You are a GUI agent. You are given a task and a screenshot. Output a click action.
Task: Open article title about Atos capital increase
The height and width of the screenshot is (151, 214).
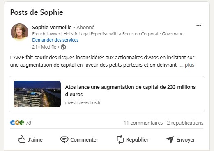pyautogui.click(x=130, y=91)
